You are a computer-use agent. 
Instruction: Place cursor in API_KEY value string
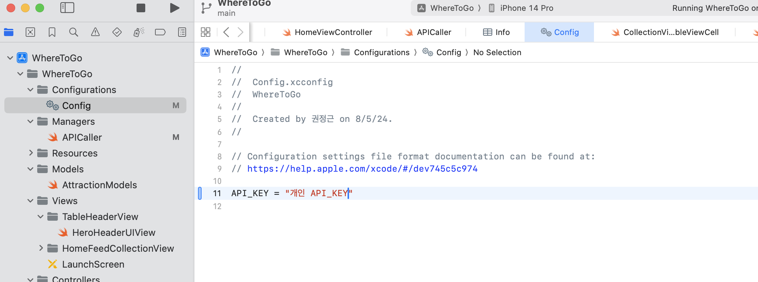[x=319, y=193]
